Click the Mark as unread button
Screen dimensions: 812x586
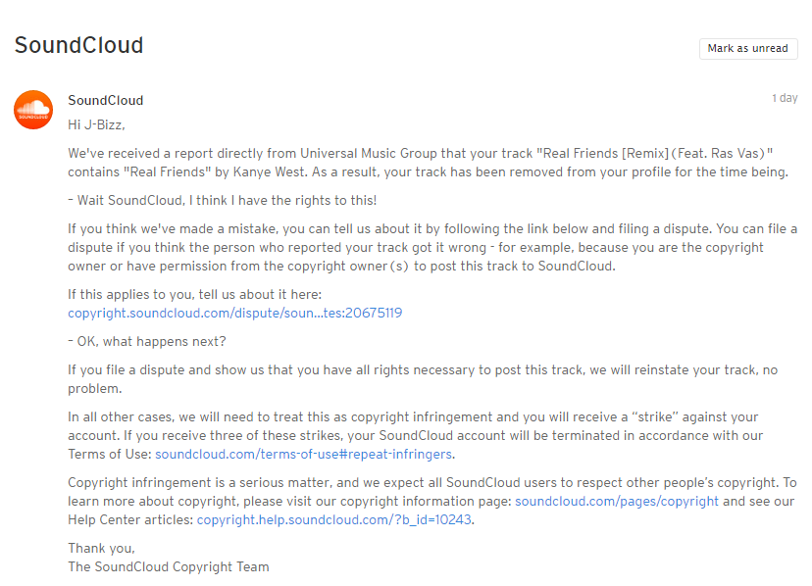point(747,49)
